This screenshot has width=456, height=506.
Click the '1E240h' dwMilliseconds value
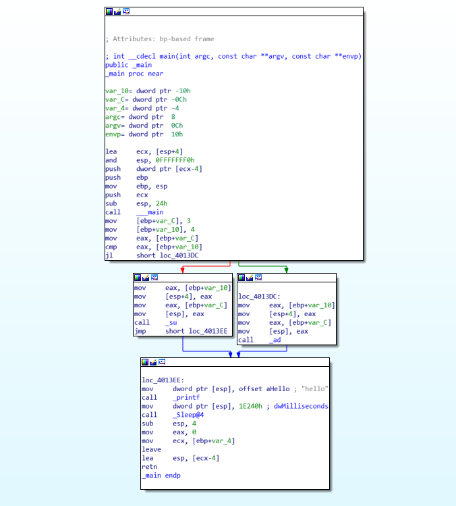[x=250, y=407]
